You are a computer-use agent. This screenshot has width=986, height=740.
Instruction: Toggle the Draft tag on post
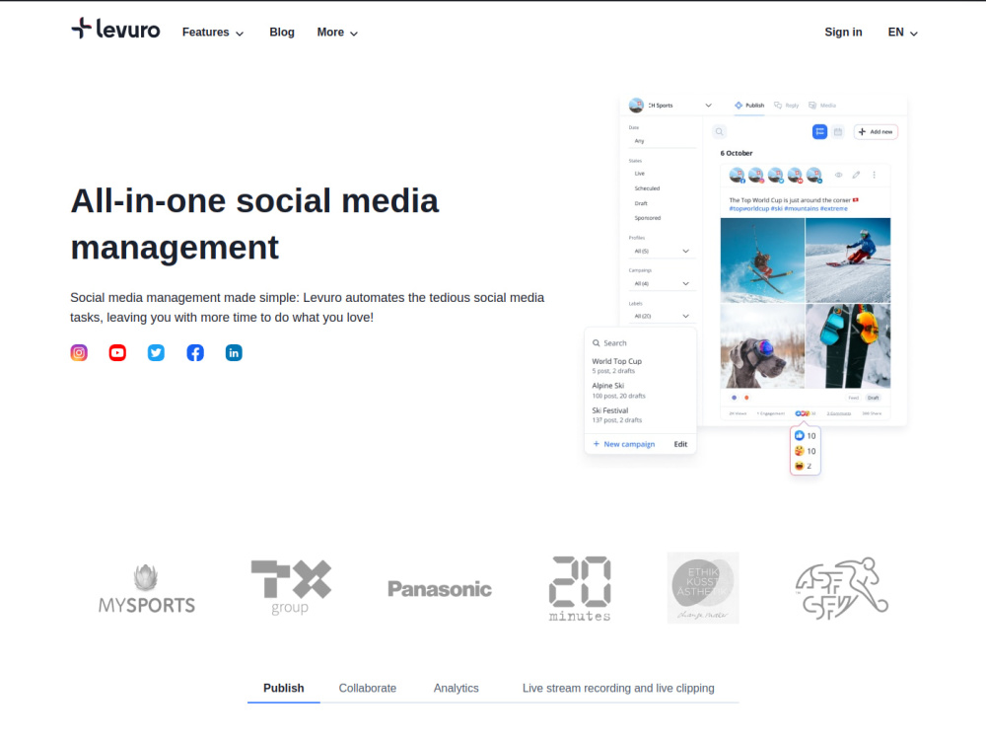(874, 398)
